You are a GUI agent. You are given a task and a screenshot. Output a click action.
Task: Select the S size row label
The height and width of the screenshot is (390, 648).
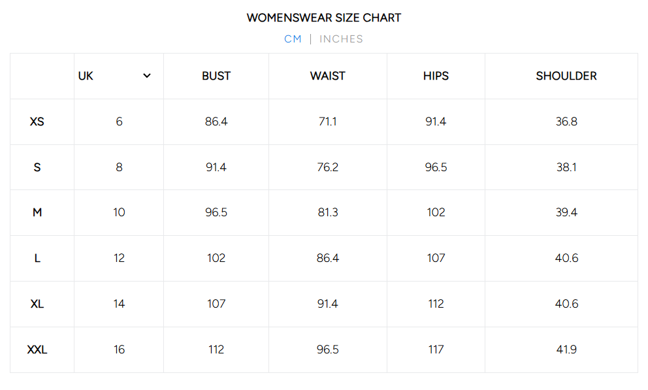[37, 167]
